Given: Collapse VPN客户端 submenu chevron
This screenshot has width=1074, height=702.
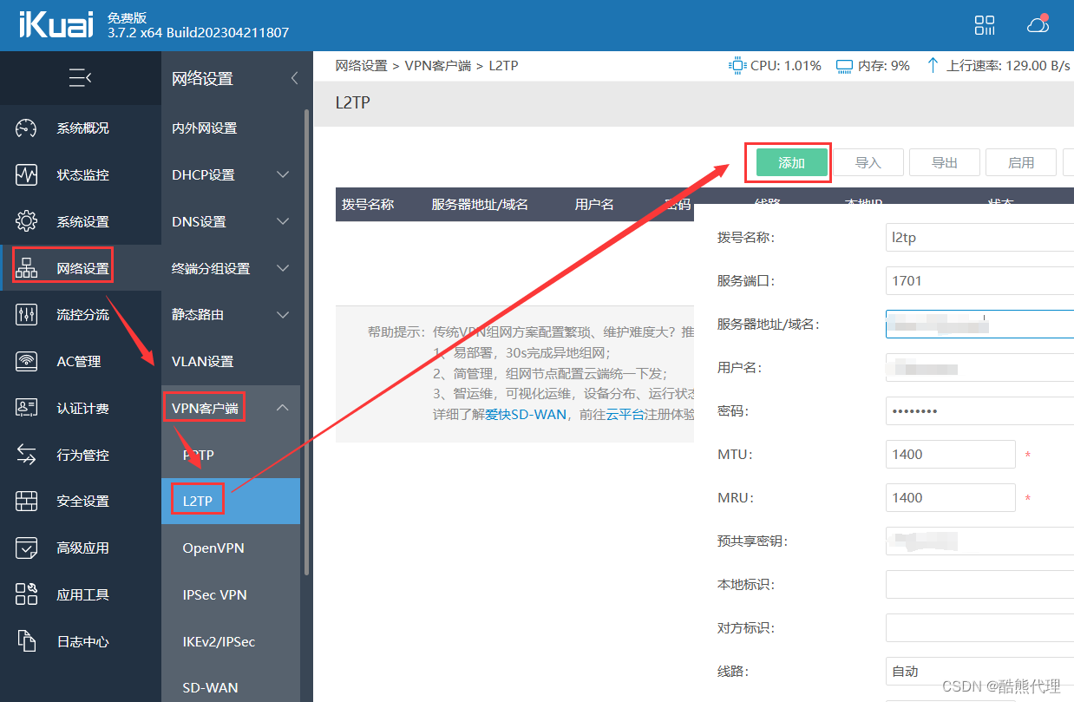Looking at the screenshot, I should click(x=283, y=408).
